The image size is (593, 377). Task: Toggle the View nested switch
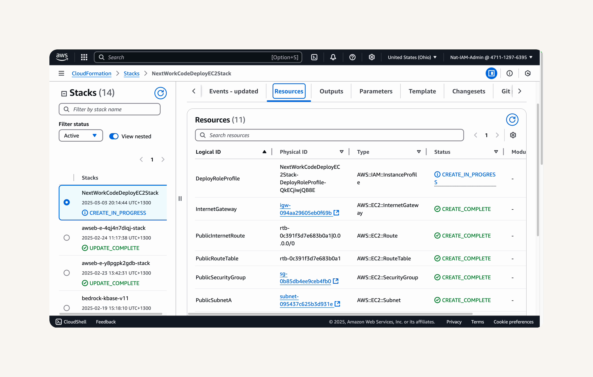coord(114,136)
